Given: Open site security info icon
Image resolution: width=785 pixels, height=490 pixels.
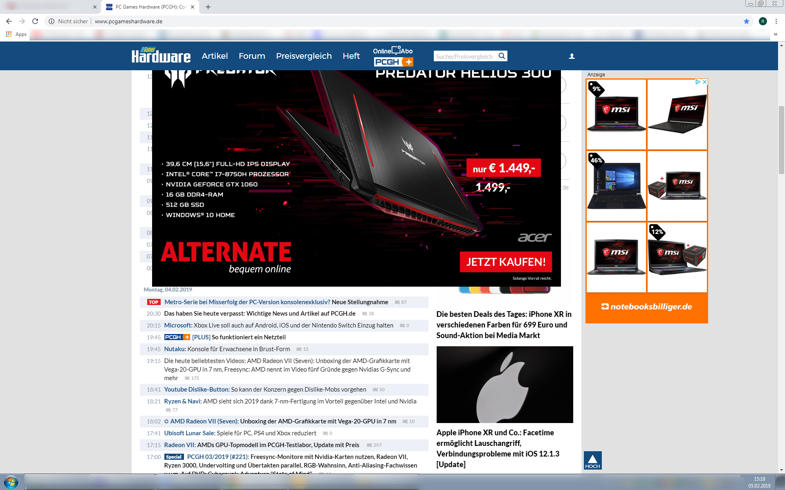Looking at the screenshot, I should coord(52,21).
